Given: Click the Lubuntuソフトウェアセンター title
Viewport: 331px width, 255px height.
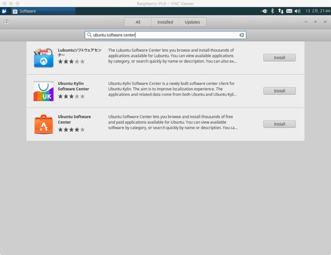Looking at the screenshot, I should click(79, 53).
